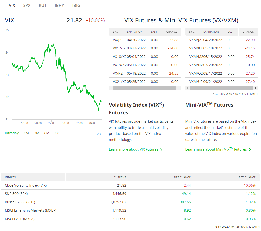Click Cboe Volatility Index (VIX) row

pos(130,185)
